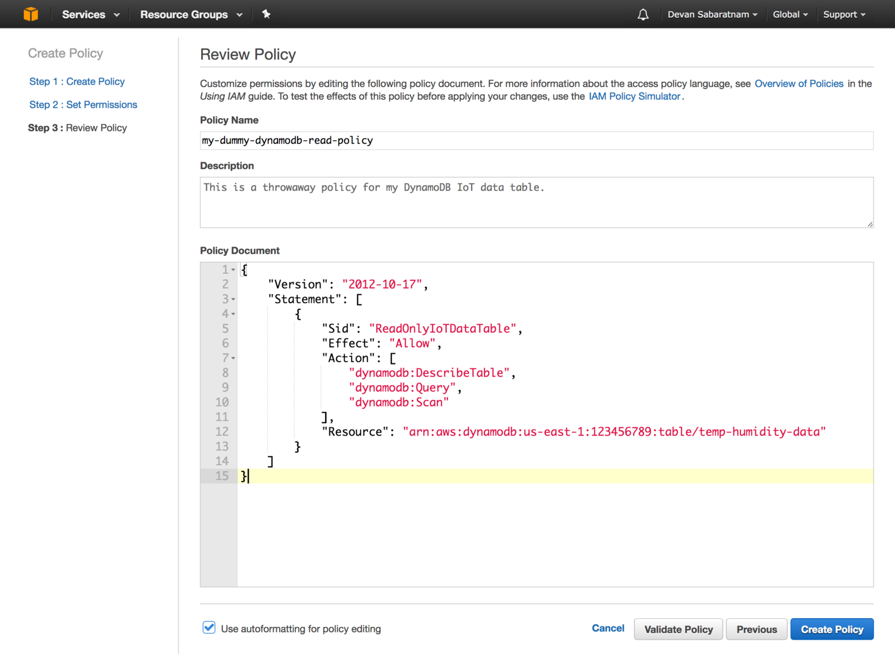Click the AWS cube logo icon
Viewport: 895px width, 654px height.
click(30, 14)
